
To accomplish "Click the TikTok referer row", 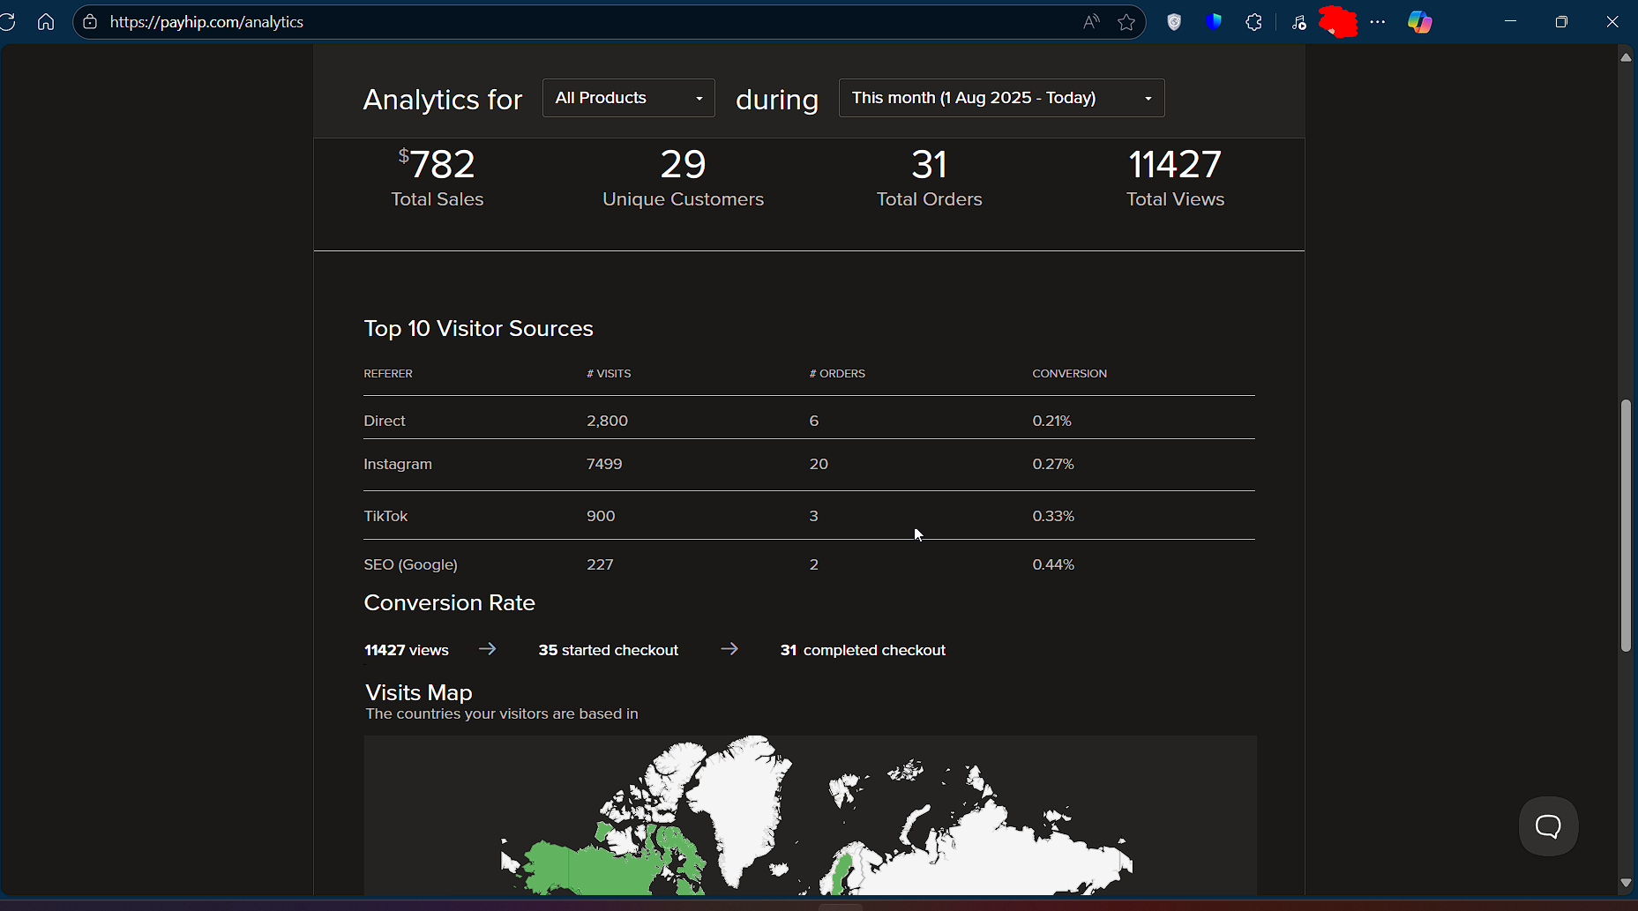I will coord(809,516).
